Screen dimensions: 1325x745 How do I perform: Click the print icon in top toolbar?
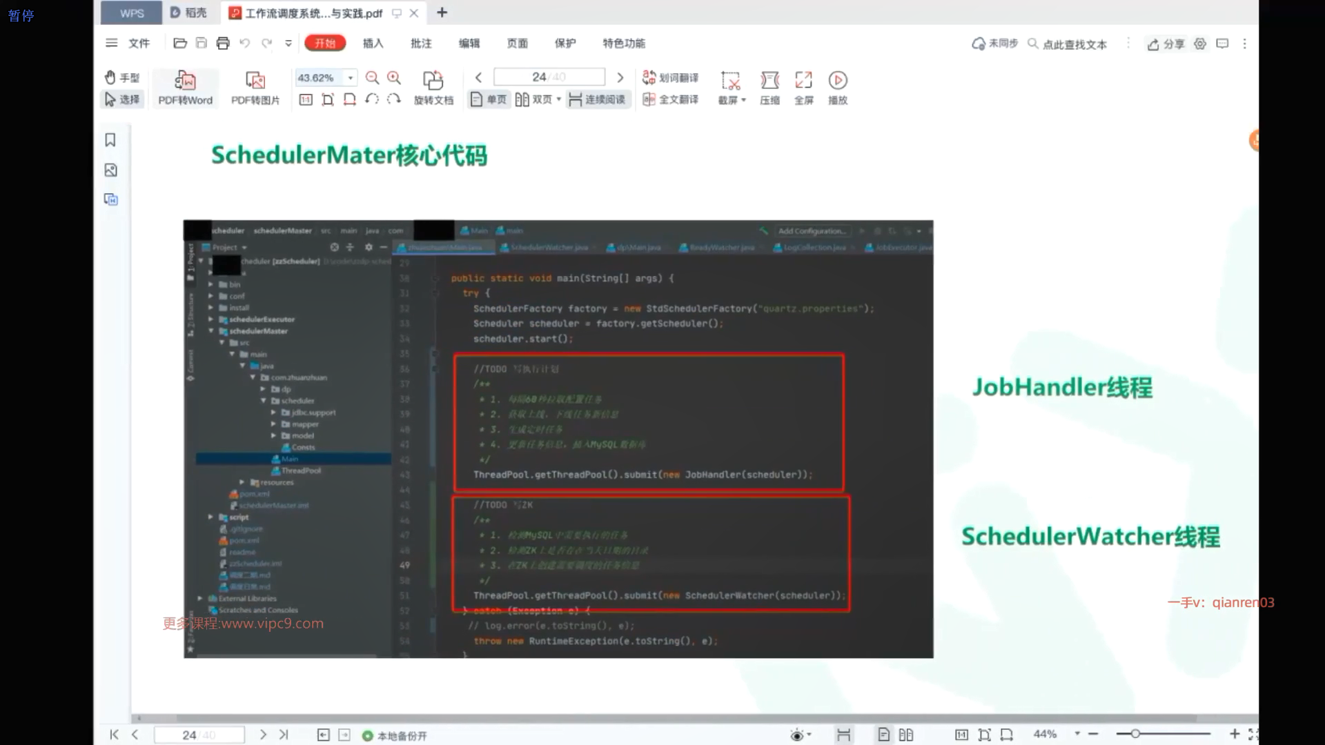[x=222, y=43]
